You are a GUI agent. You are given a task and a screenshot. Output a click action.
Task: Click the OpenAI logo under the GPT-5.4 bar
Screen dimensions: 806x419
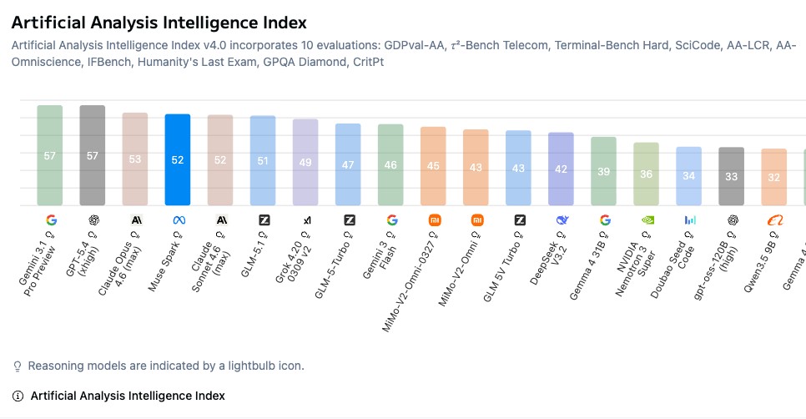[93, 220]
